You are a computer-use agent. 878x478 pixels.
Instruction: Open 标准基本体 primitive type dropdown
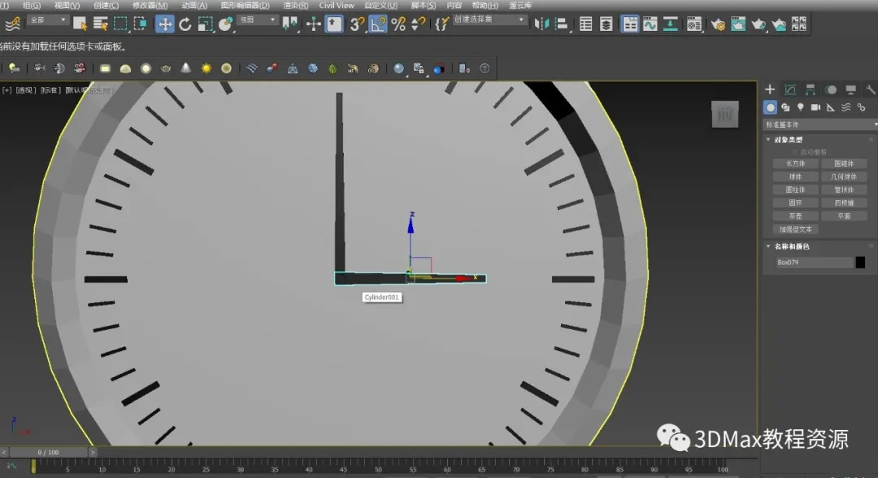(x=820, y=124)
